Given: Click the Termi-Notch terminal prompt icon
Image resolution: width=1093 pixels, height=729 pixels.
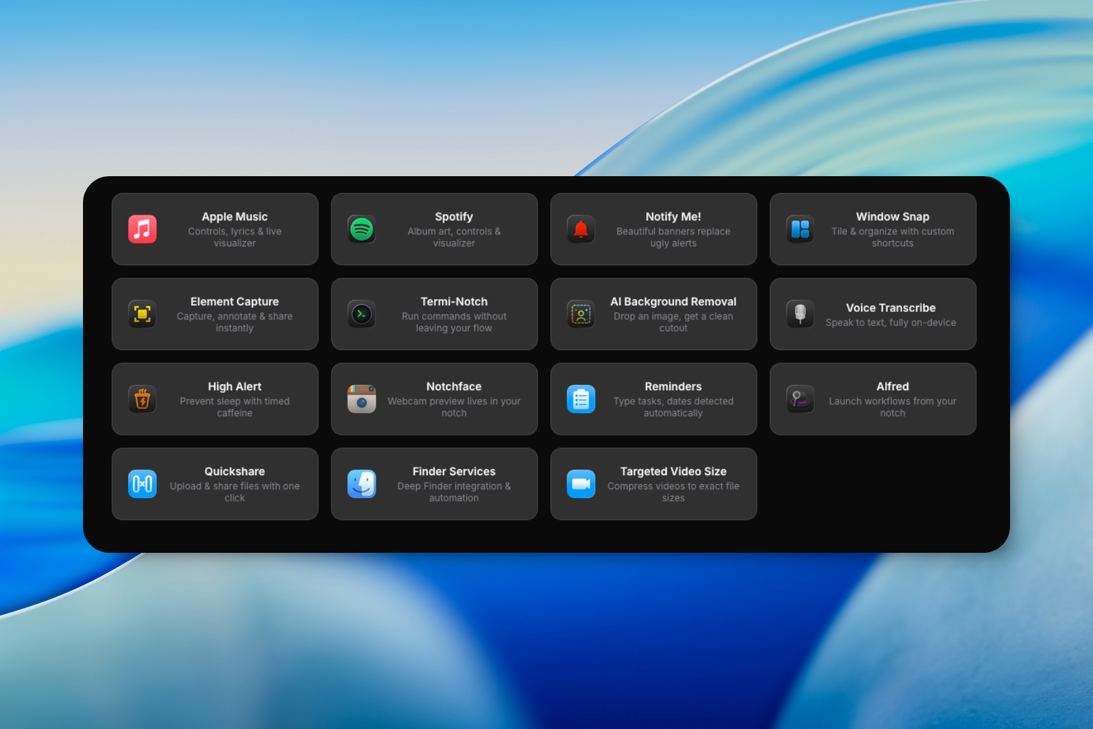Looking at the screenshot, I should pos(362,315).
